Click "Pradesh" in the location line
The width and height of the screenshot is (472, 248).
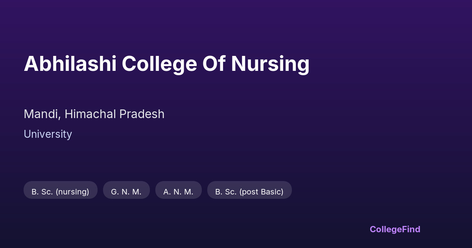pyautogui.click(x=142, y=114)
